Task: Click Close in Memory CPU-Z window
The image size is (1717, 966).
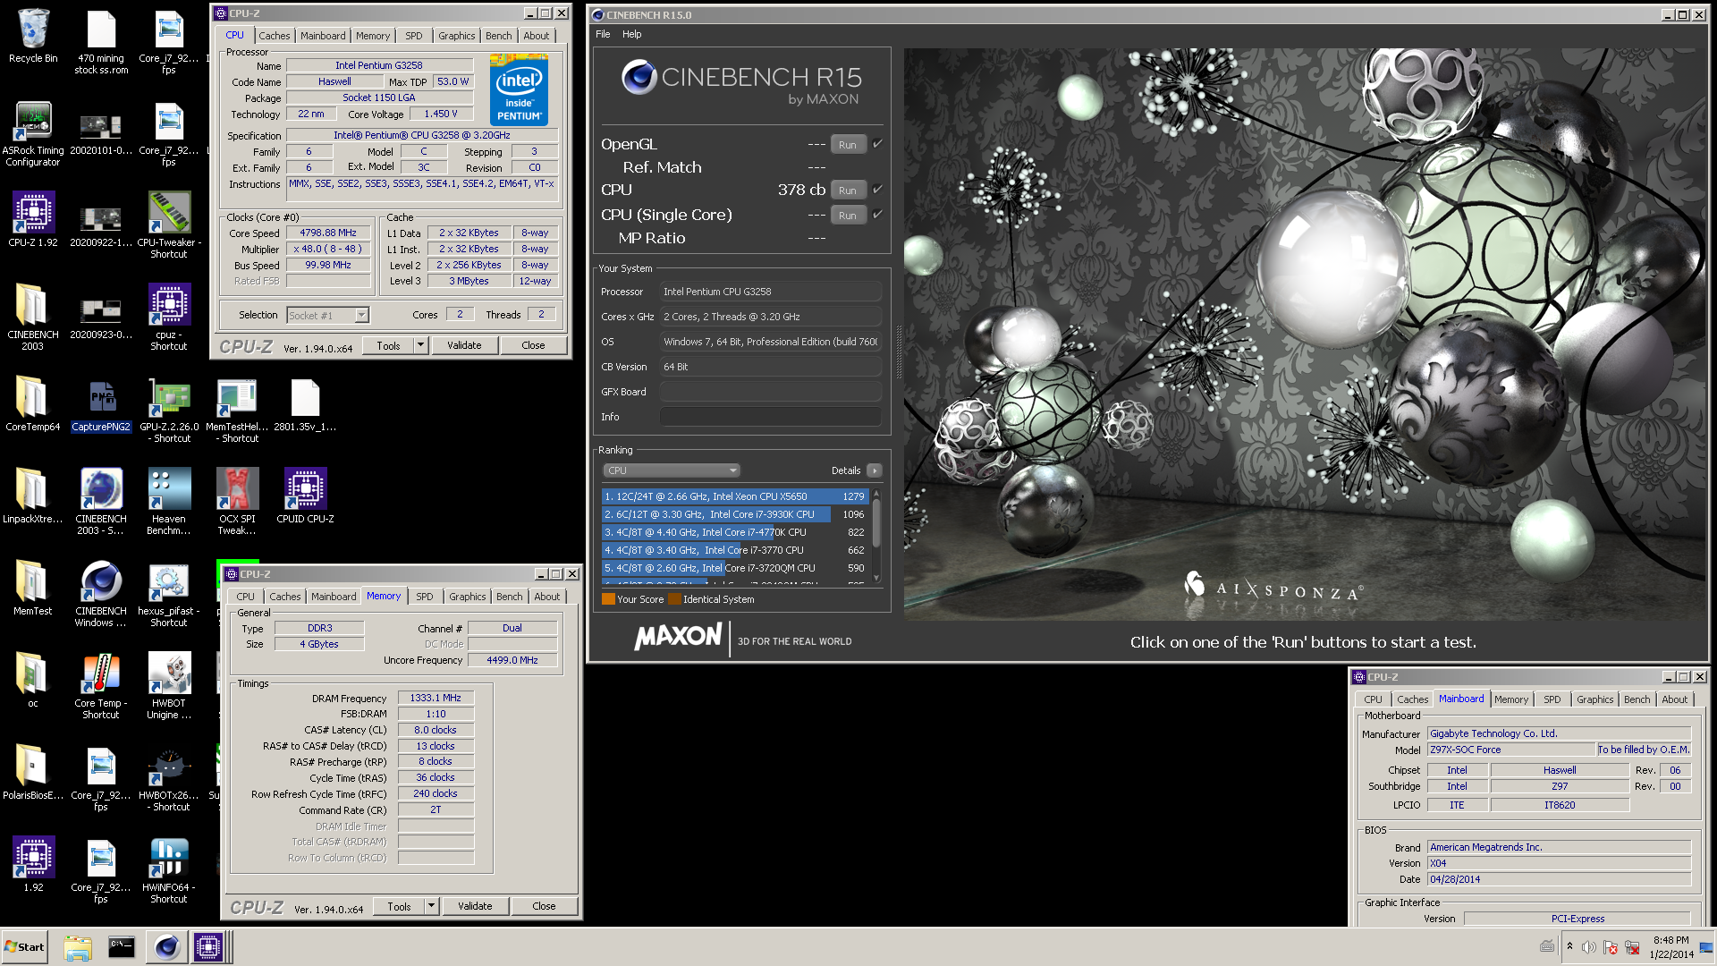Action: 544,906
